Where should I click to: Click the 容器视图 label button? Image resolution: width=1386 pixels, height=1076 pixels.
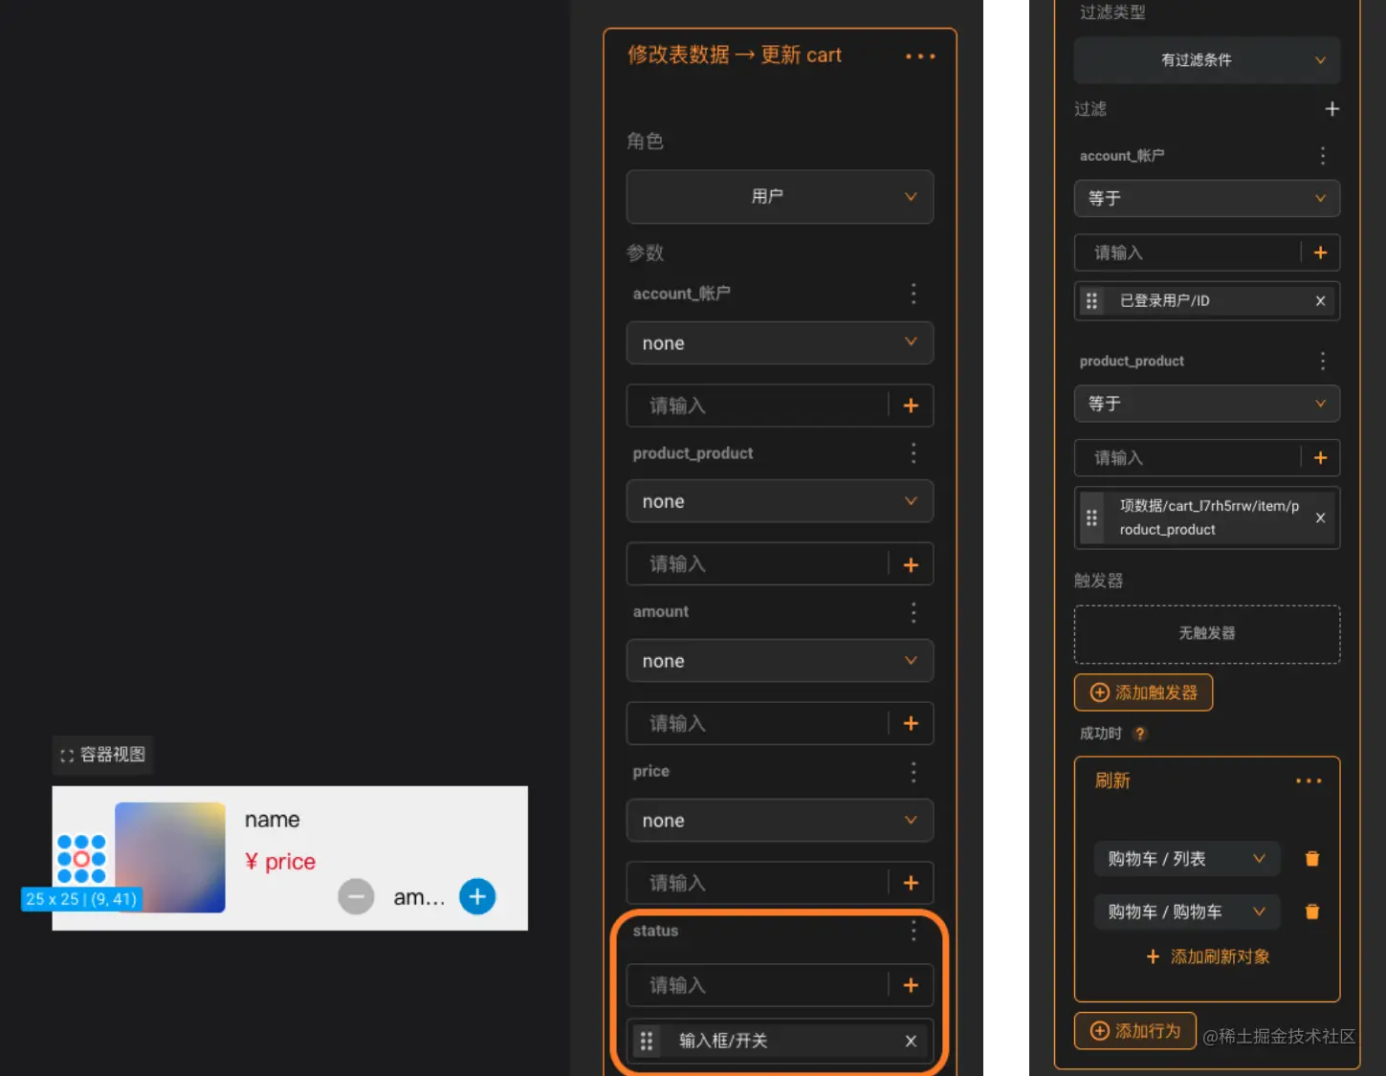pos(102,755)
